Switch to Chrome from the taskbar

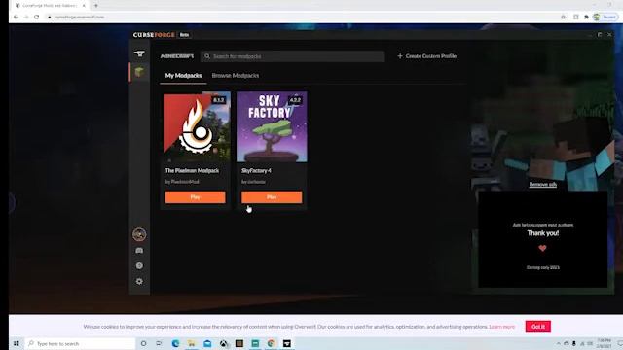(x=271, y=343)
